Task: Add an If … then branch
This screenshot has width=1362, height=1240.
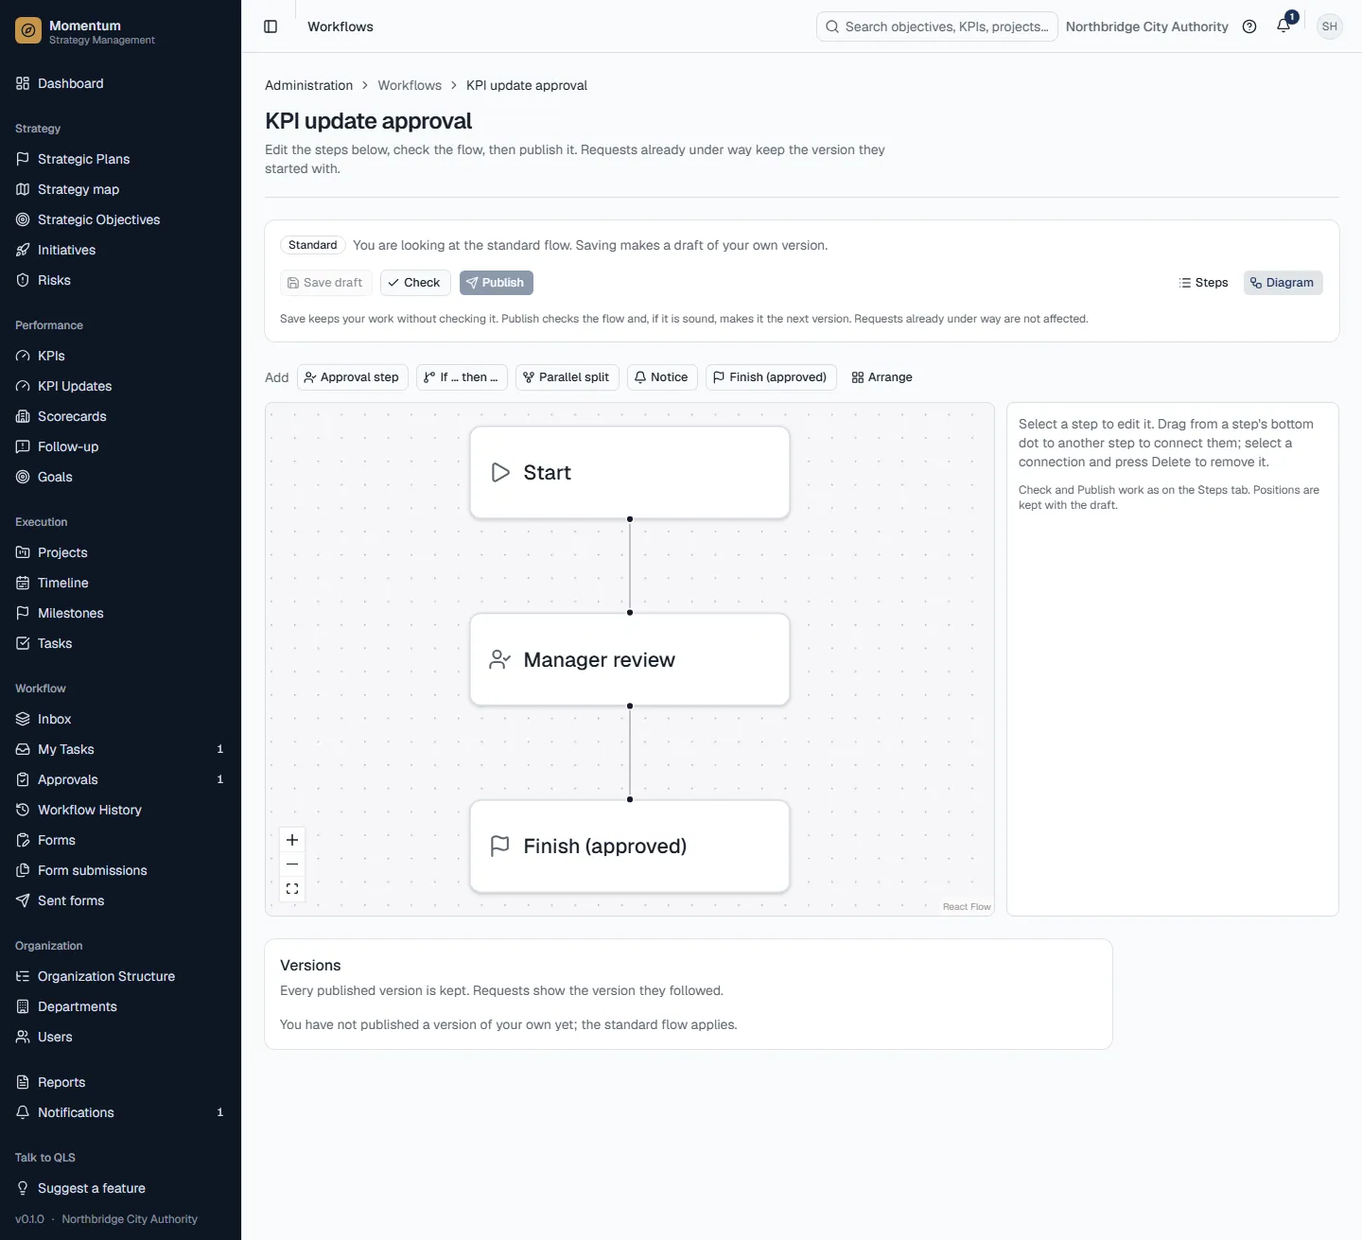Action: click(x=462, y=377)
